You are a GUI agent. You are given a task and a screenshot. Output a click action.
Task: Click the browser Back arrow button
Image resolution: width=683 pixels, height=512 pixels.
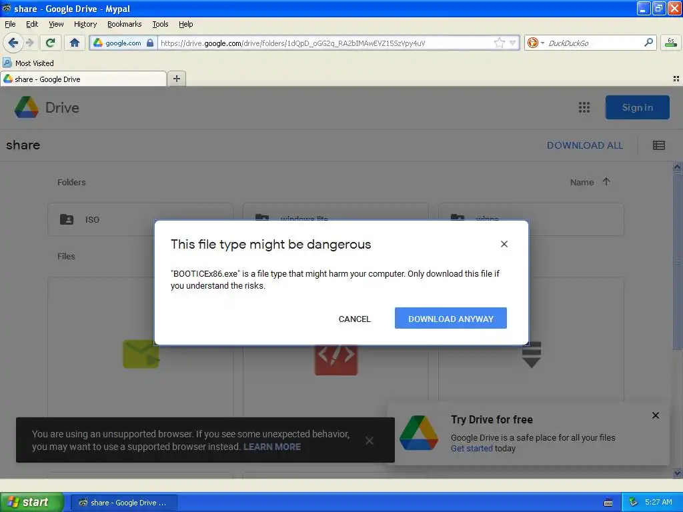point(13,43)
